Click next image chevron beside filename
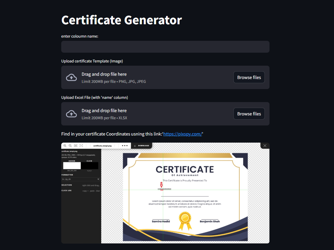This screenshot has width=334, height=250. click(x=114, y=146)
